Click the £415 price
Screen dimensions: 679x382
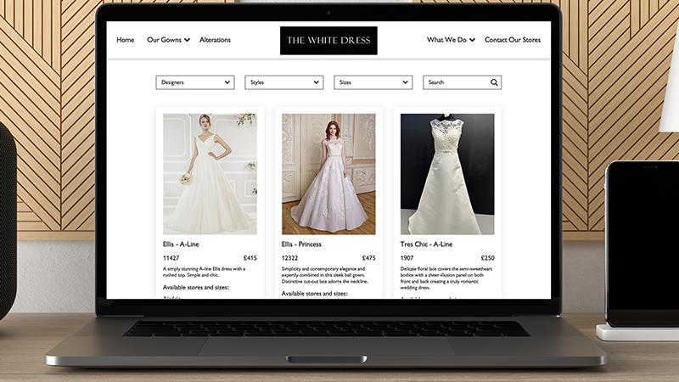click(x=250, y=258)
